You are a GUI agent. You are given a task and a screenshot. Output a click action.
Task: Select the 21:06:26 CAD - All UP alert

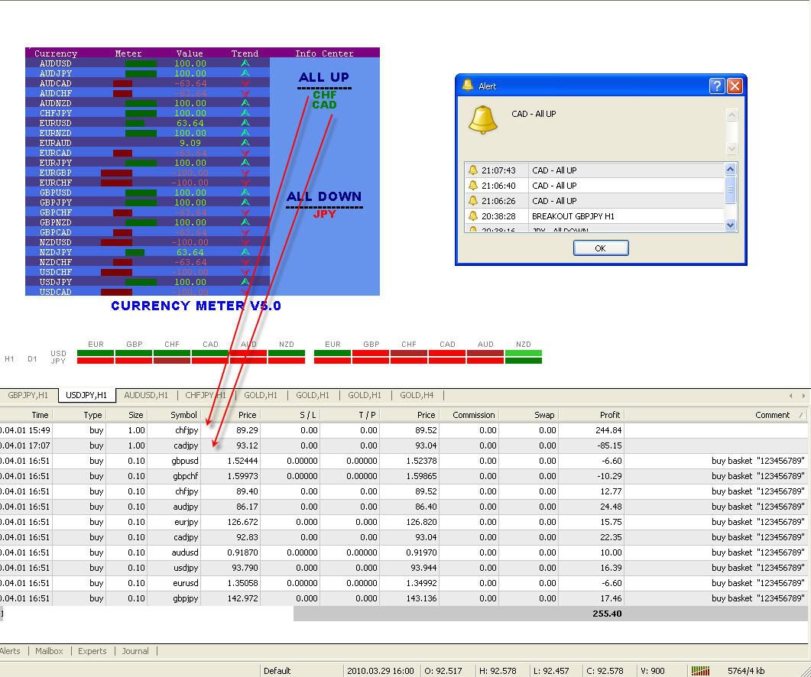[594, 201]
